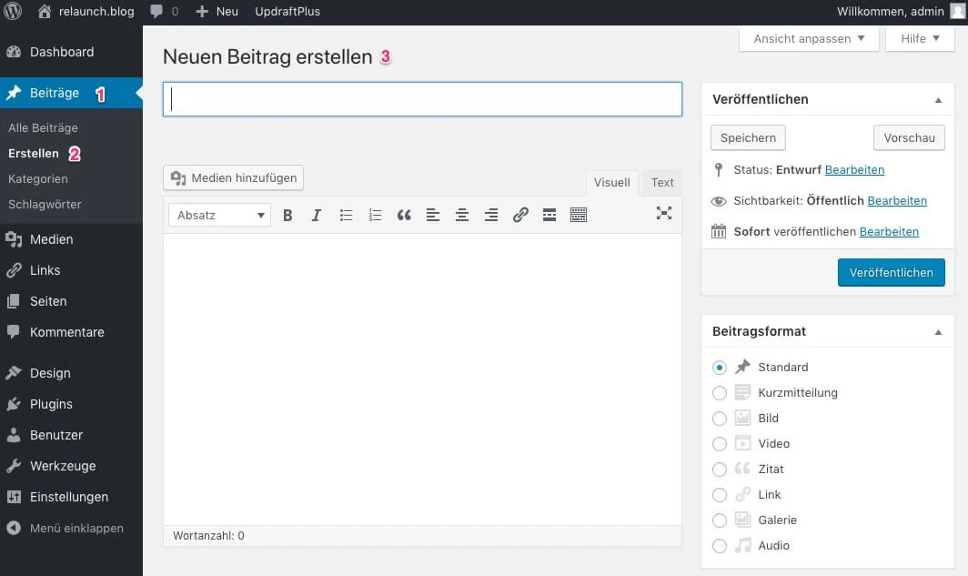
Task: Align text right
Action: pyautogui.click(x=490, y=215)
